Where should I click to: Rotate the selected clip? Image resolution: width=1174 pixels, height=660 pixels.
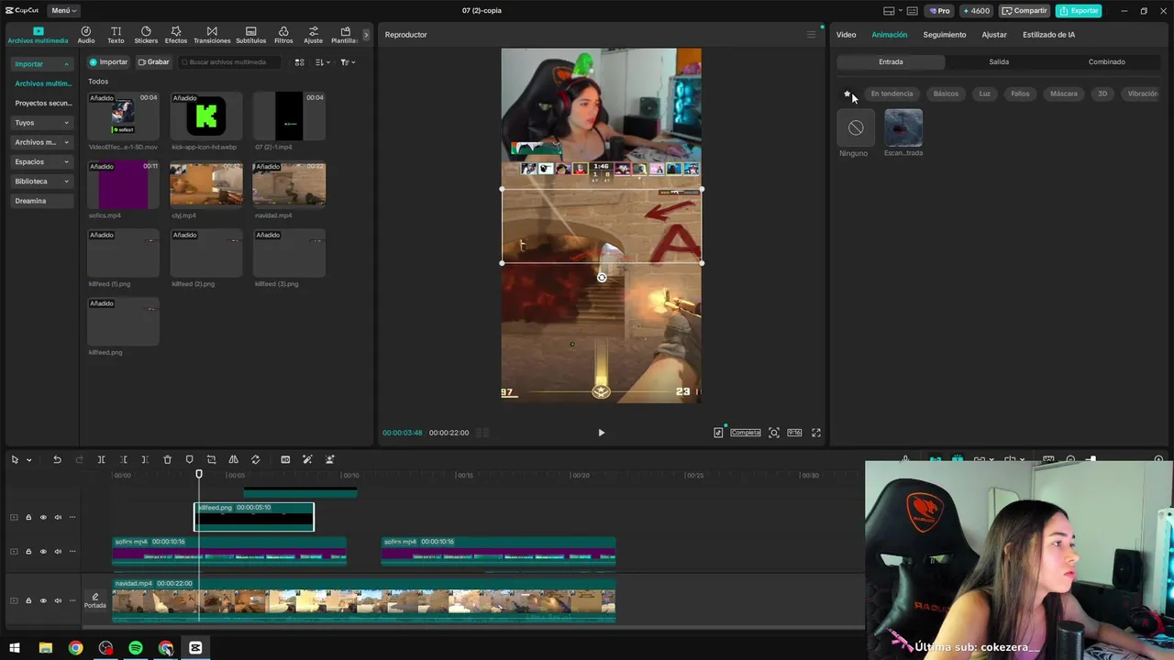(x=255, y=459)
